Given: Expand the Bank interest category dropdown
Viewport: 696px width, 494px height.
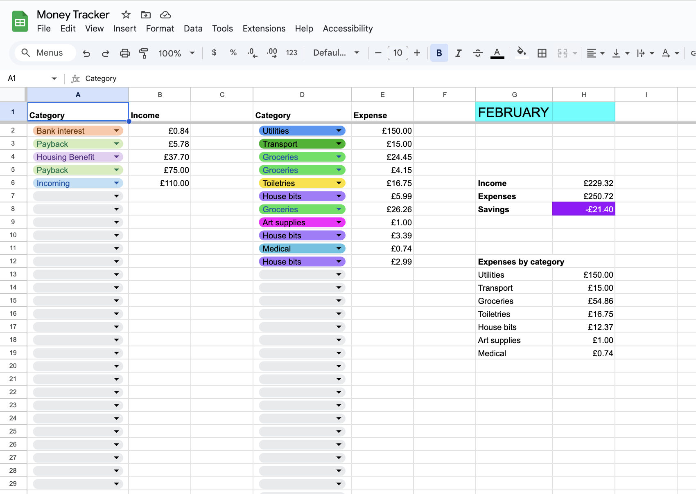Looking at the screenshot, I should 117,131.
